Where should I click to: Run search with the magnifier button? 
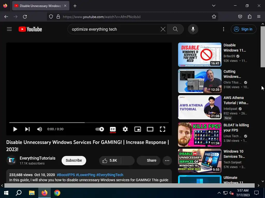[x=175, y=29]
